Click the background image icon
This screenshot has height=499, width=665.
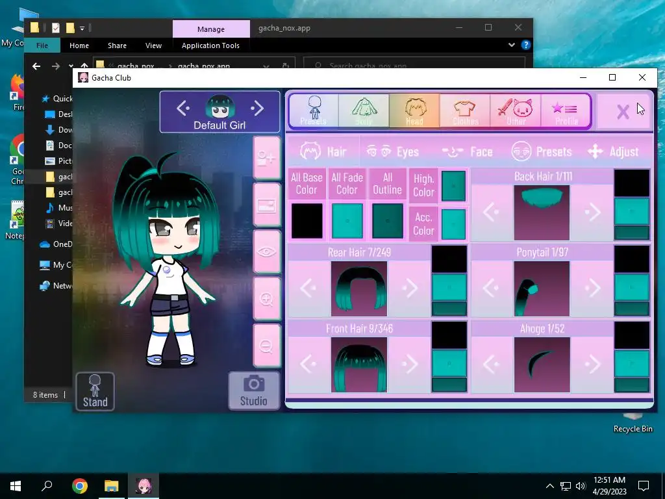pyautogui.click(x=266, y=205)
